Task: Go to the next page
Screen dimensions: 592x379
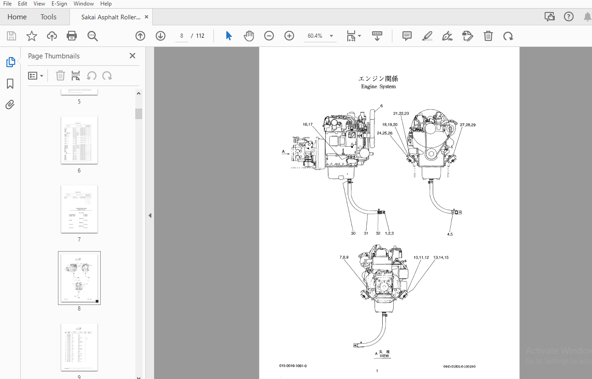Action: point(161,36)
